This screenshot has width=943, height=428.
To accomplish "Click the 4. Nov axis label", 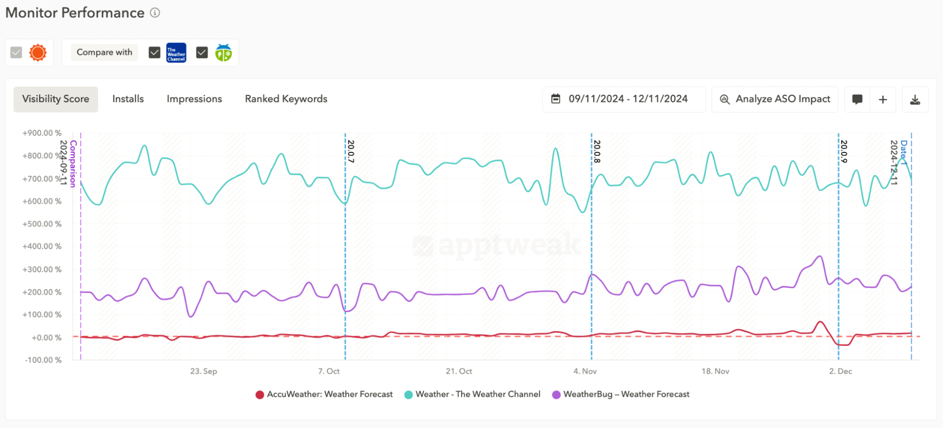I will tap(585, 371).
